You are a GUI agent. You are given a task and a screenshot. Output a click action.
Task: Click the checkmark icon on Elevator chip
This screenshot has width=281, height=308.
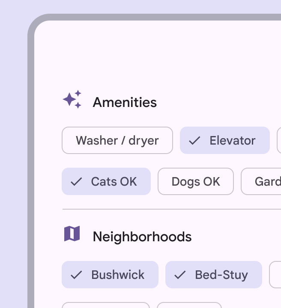(x=195, y=140)
